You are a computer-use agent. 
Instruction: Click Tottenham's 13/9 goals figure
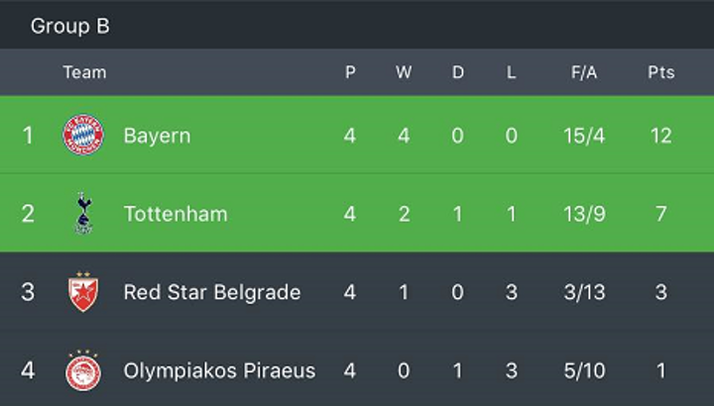point(584,214)
